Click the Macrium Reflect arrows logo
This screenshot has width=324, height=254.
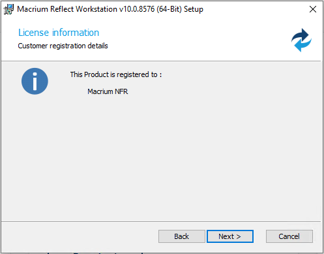tap(301, 40)
